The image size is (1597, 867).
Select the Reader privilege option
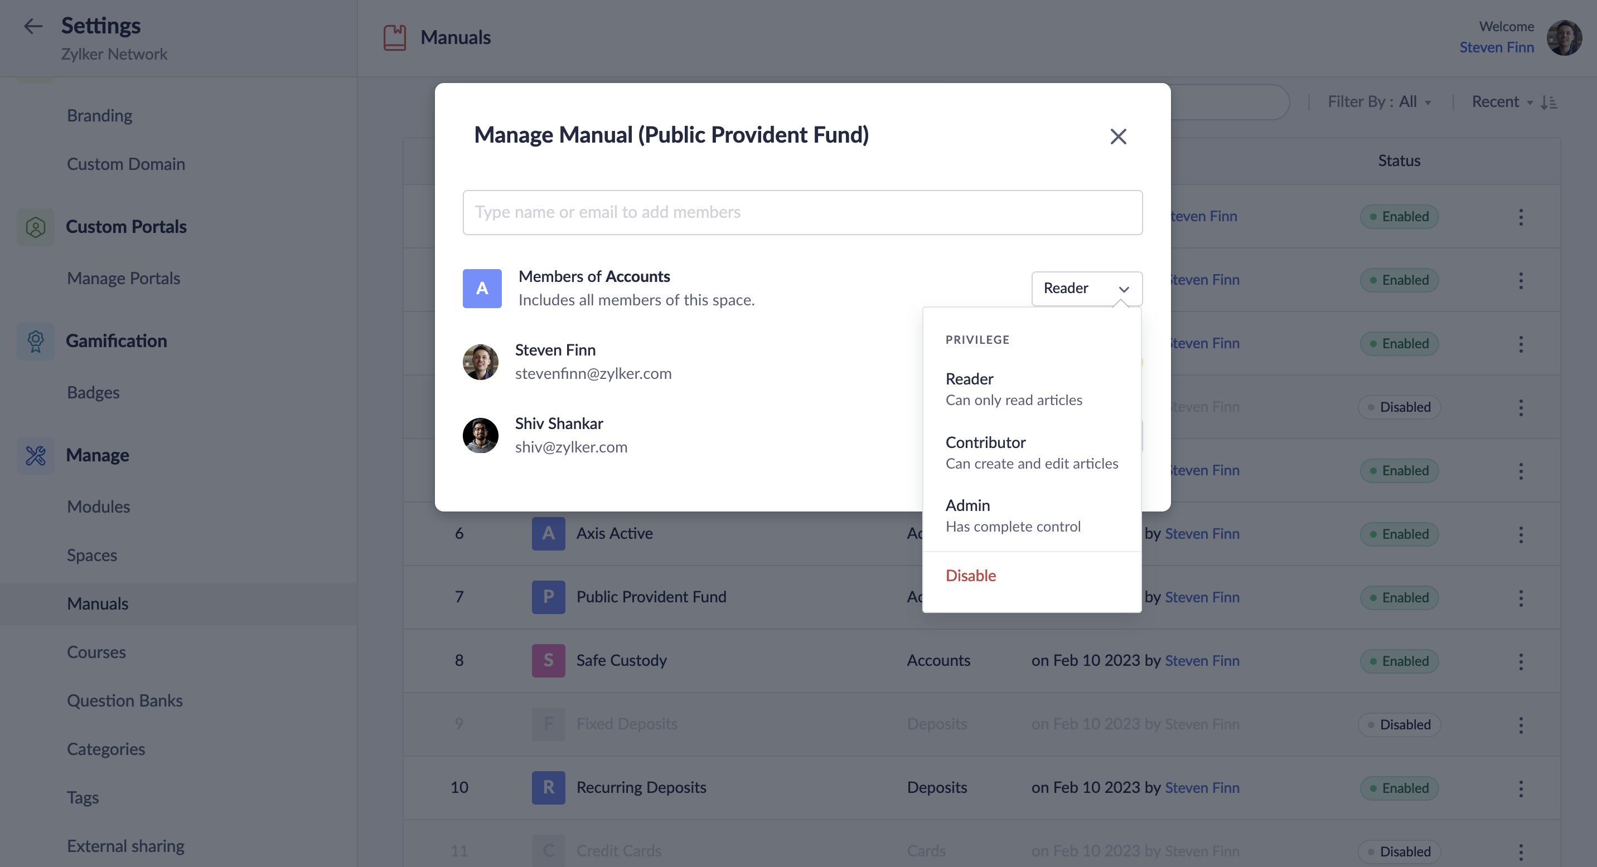click(1031, 389)
